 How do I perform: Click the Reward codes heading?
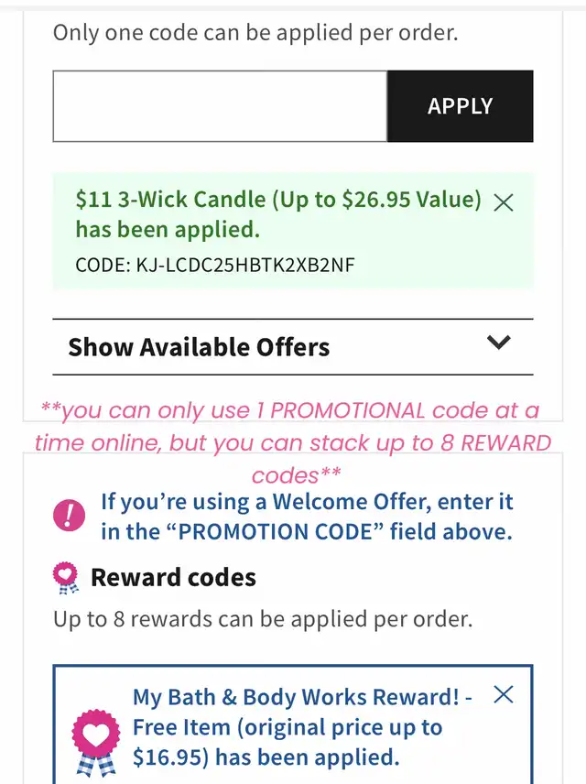pyautogui.click(x=173, y=578)
